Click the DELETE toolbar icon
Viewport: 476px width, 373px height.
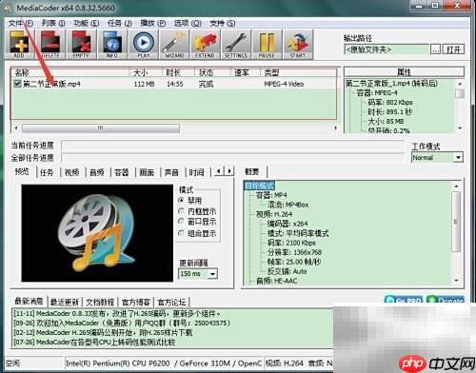[50, 44]
